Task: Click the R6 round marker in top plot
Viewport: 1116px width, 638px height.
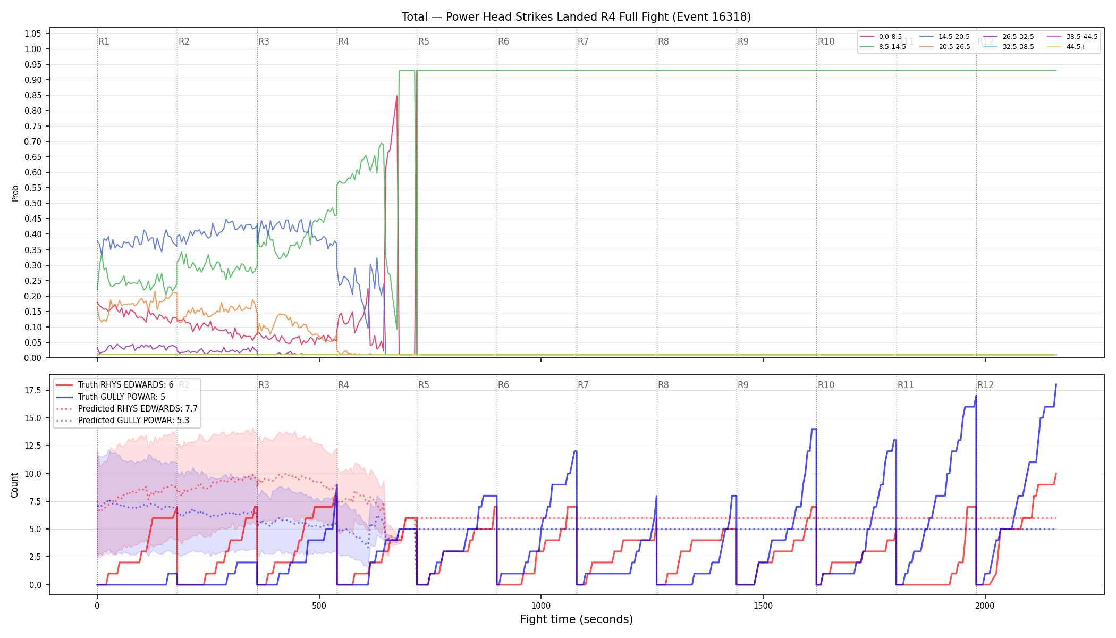Action: [x=503, y=41]
